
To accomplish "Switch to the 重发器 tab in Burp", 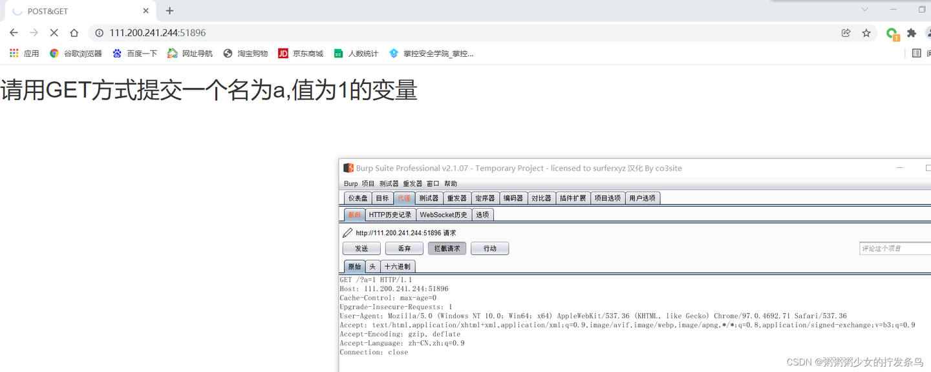I will pyautogui.click(x=456, y=198).
